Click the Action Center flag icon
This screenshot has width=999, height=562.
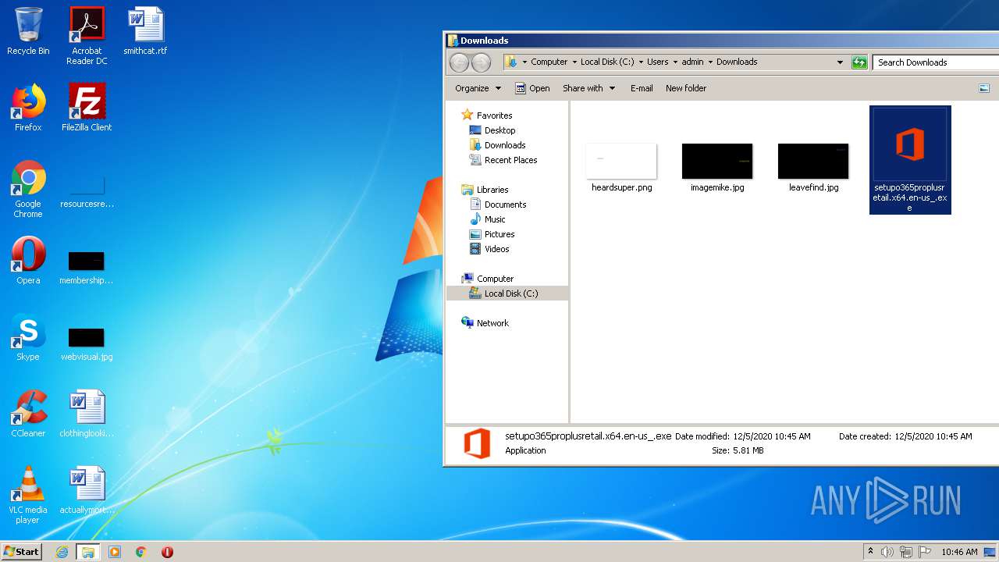pos(923,552)
